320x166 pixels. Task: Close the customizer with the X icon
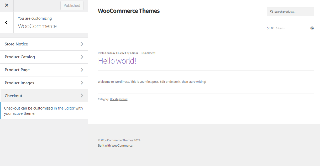(x=6, y=5)
